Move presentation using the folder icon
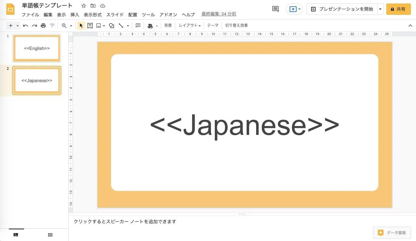The height and width of the screenshot is (241, 416). click(93, 6)
